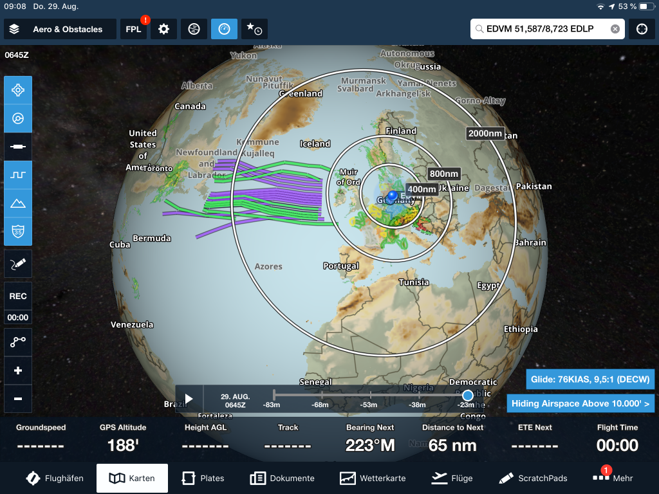Image resolution: width=659 pixels, height=494 pixels.
Task: Jump to -83m on radar timeline
Action: click(x=272, y=405)
